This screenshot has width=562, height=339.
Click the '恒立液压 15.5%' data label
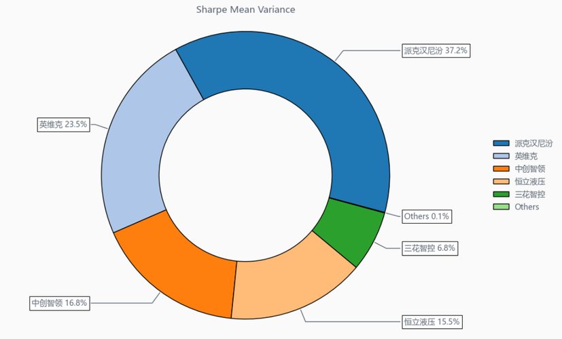point(432,322)
